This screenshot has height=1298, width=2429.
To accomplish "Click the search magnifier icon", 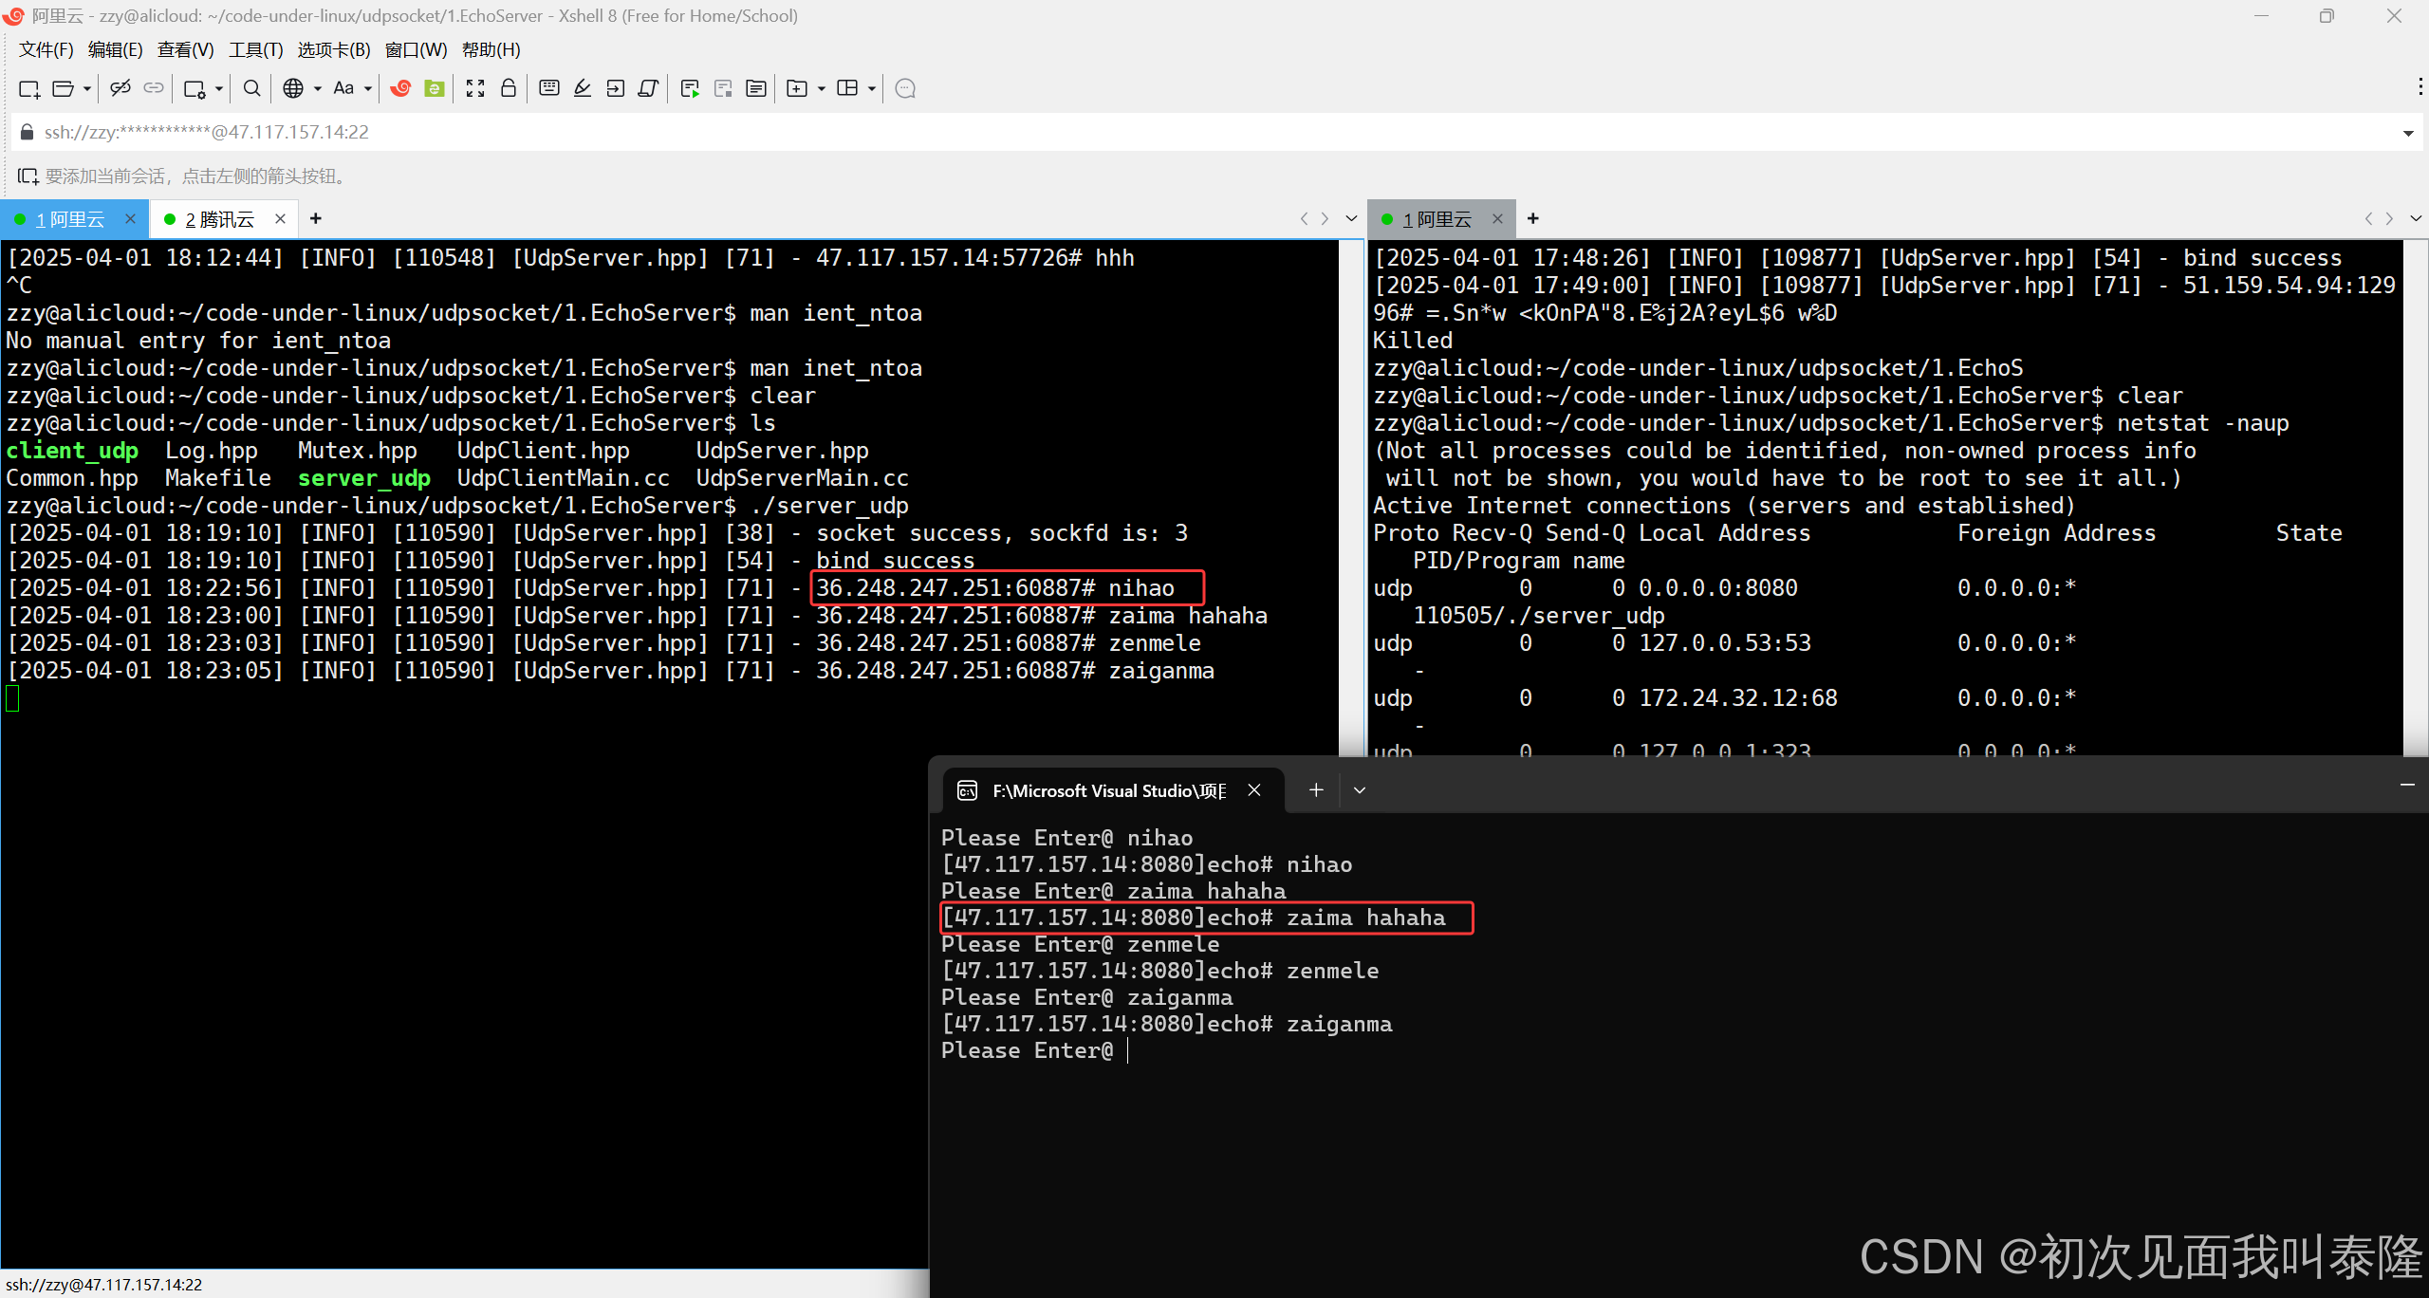I will pos(251,88).
